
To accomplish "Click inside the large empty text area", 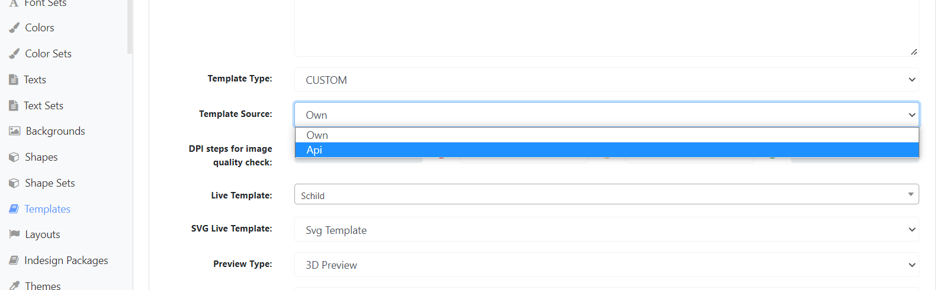I will 607,27.
